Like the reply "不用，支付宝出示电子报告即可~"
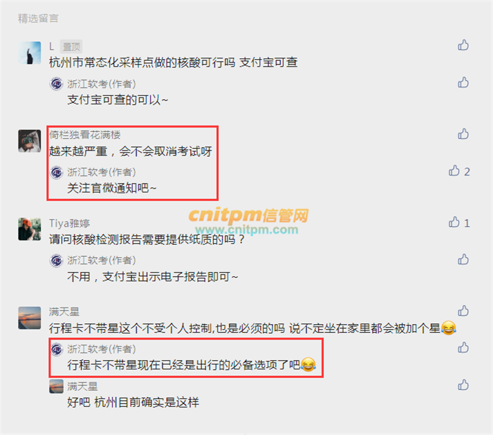 pos(463,260)
